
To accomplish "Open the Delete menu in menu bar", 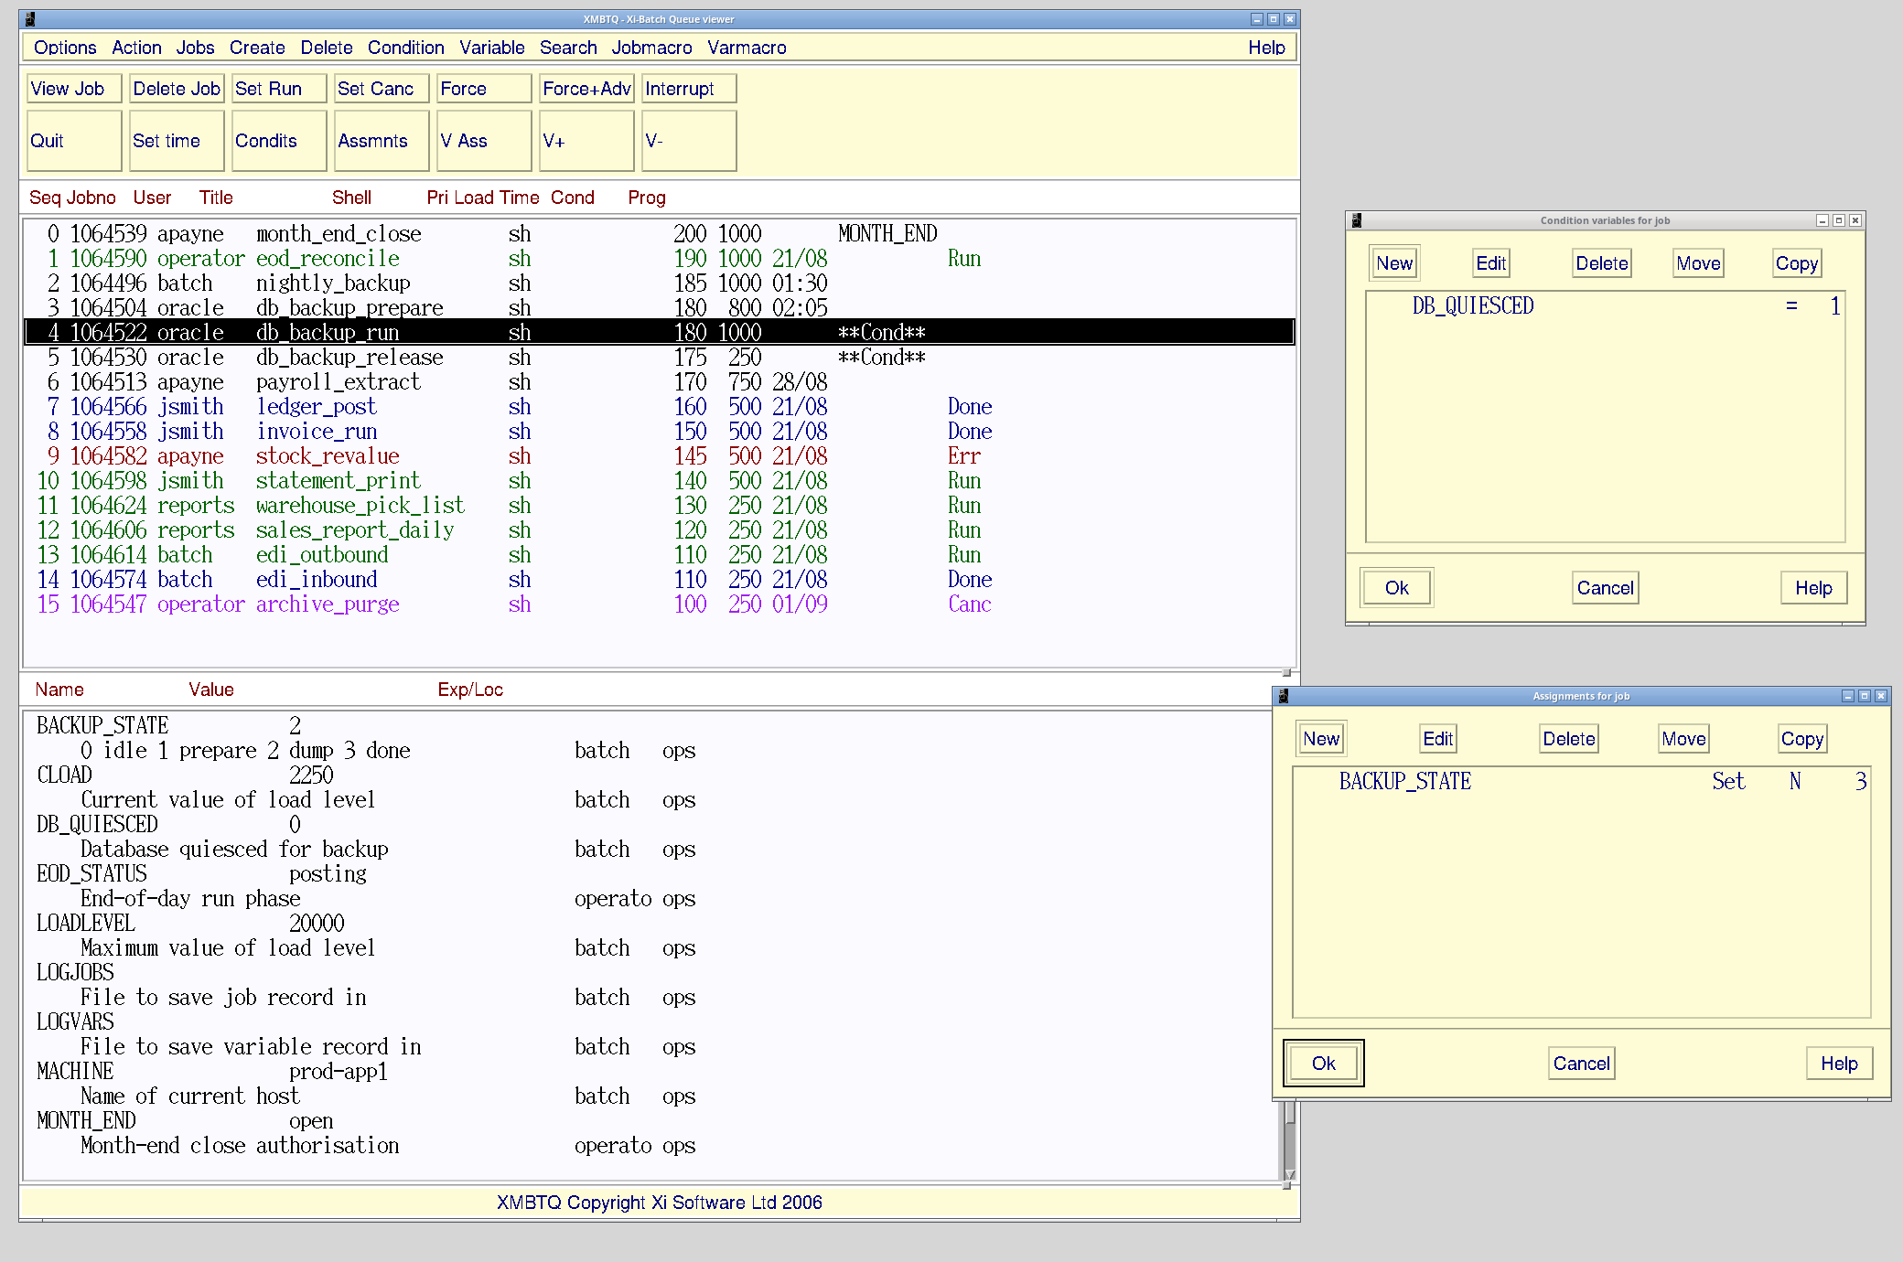I will pos(327,48).
